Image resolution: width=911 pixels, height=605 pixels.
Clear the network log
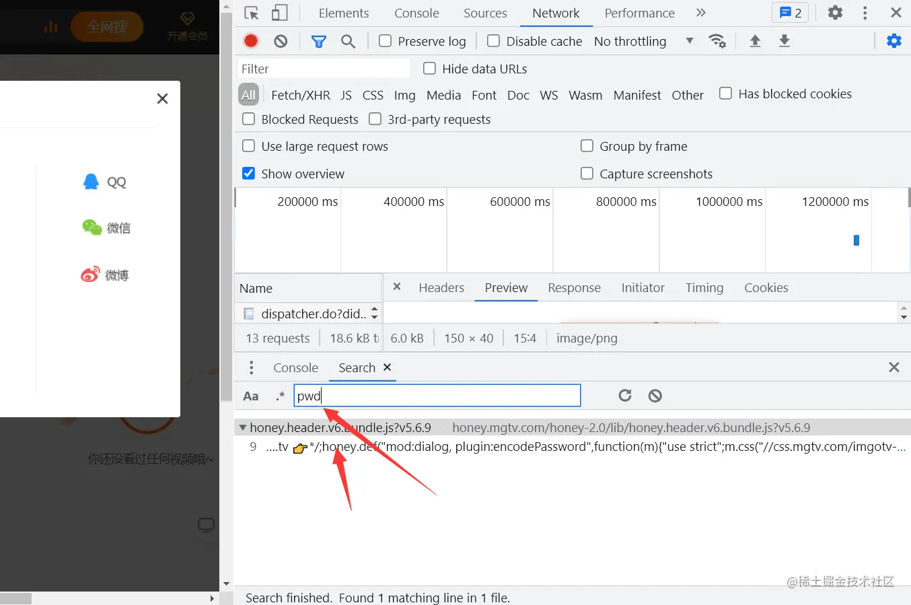[x=281, y=41]
